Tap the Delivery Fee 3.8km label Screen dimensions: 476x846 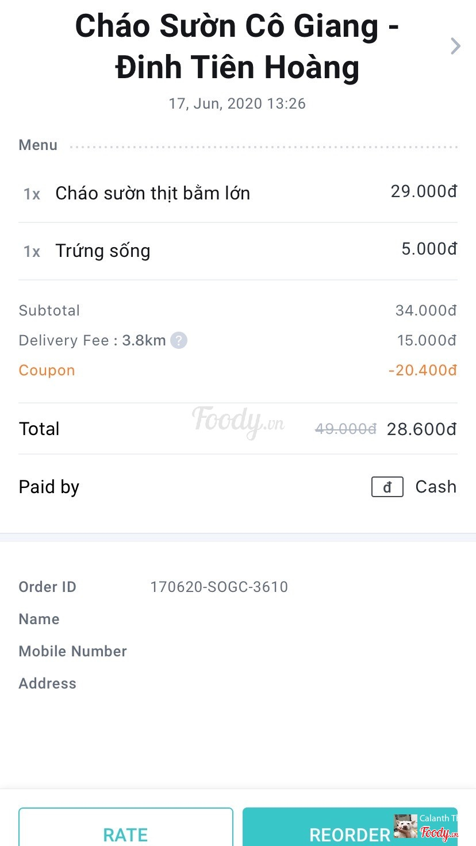point(93,340)
